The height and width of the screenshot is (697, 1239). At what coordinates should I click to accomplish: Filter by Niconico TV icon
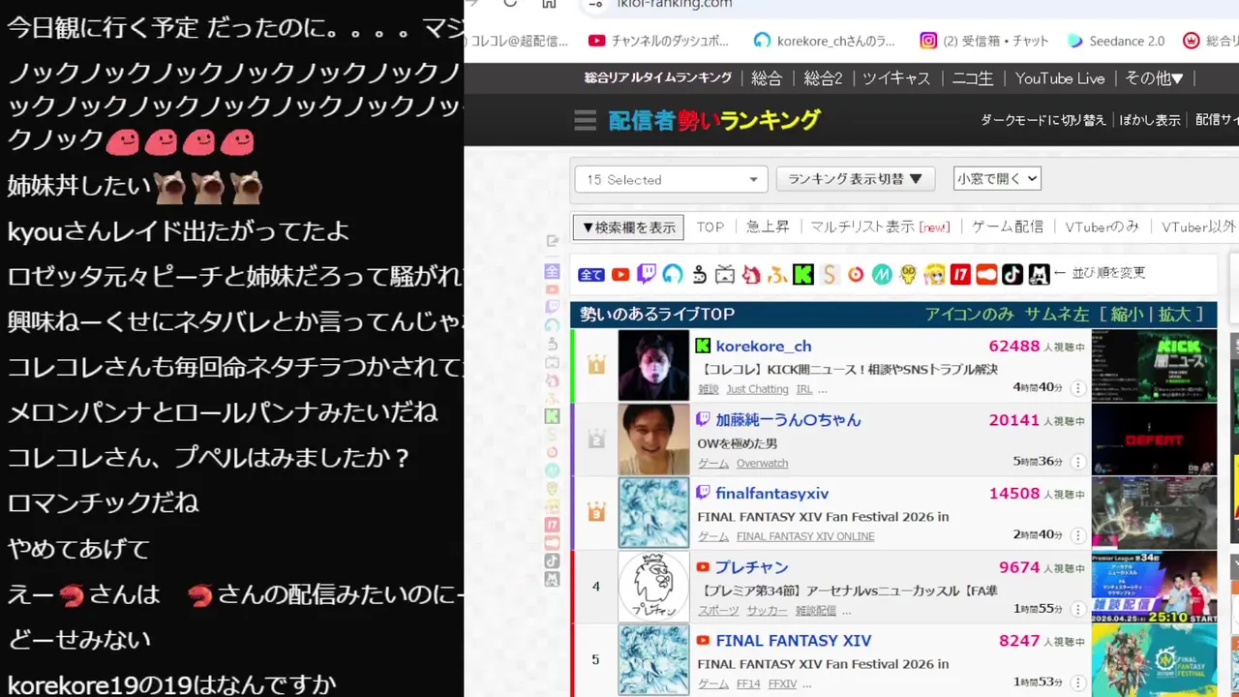725,275
